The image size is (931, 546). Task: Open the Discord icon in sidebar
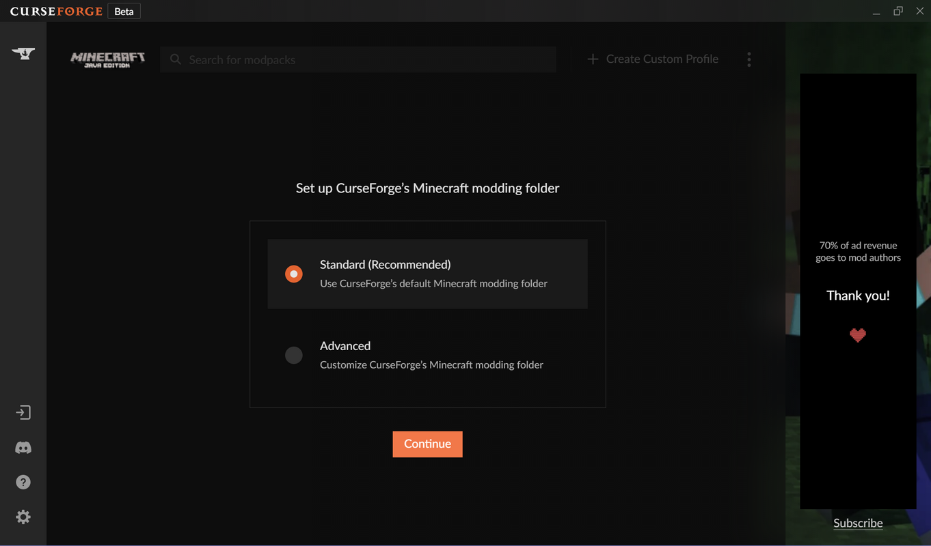pos(23,448)
